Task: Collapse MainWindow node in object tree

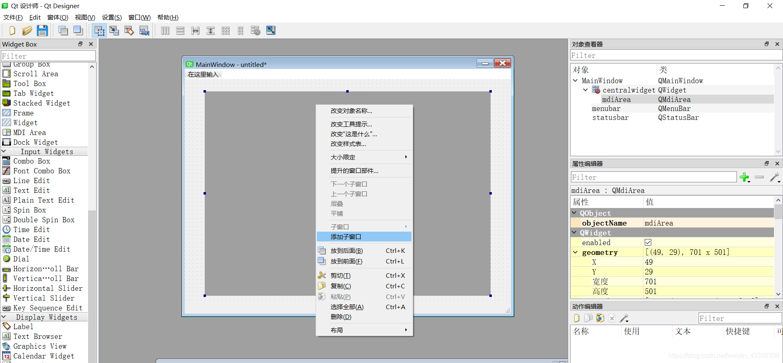Action: pyautogui.click(x=575, y=80)
